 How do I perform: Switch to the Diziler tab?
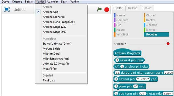pos(118,8)
